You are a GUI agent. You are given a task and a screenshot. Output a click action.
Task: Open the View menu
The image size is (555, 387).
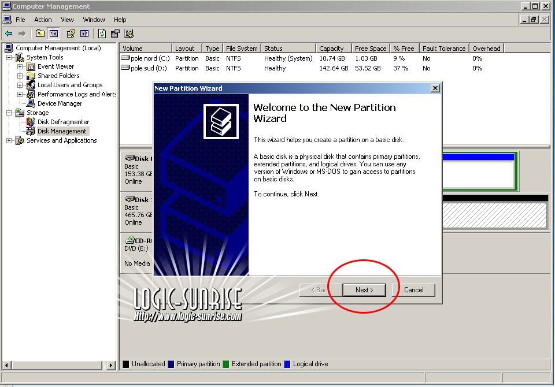coord(67,20)
